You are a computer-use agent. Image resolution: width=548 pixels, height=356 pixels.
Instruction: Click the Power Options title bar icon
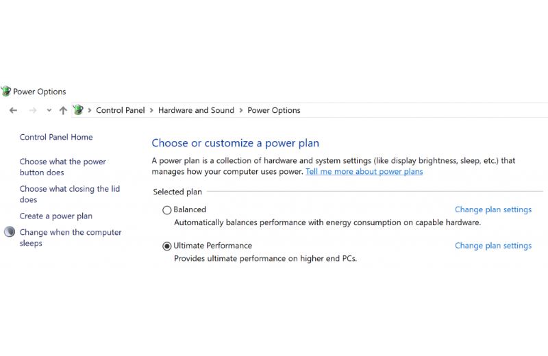coord(6,91)
